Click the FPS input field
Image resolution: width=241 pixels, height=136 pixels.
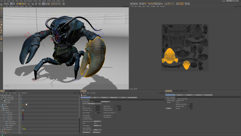coord(96,106)
